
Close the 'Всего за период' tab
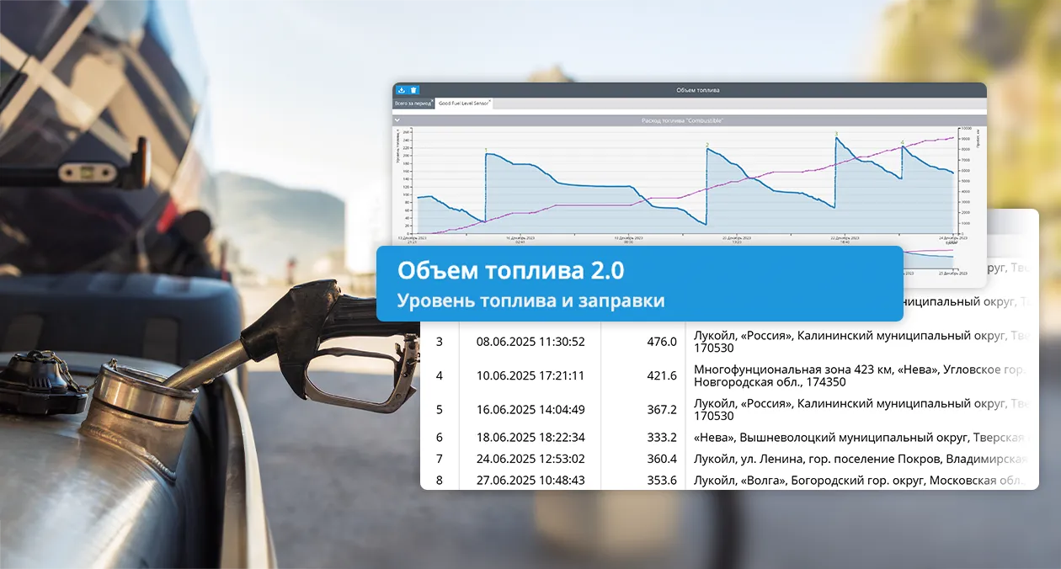pyautogui.click(x=432, y=100)
